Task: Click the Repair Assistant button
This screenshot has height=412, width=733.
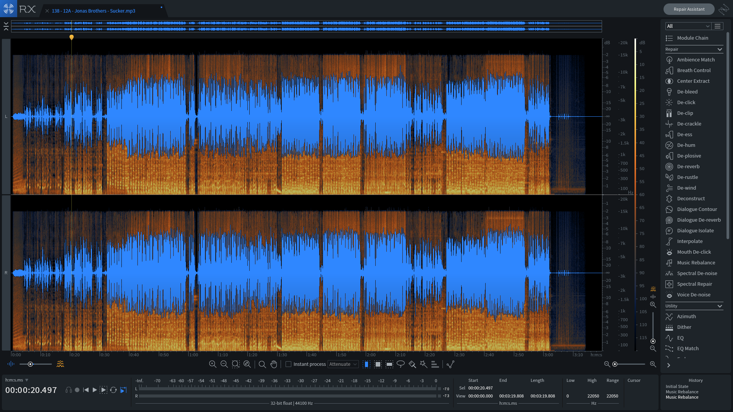Action: click(688, 9)
